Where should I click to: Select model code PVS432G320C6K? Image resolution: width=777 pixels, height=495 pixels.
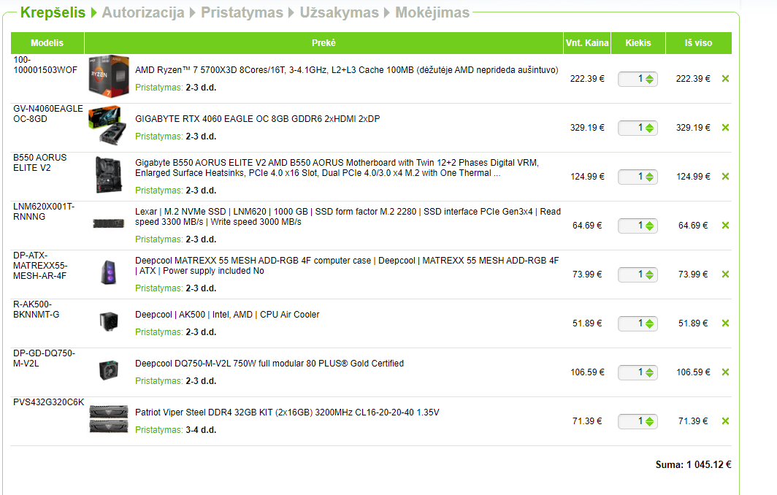[48, 402]
